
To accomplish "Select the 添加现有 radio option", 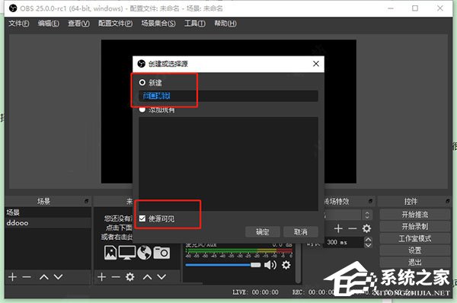I will (x=142, y=110).
